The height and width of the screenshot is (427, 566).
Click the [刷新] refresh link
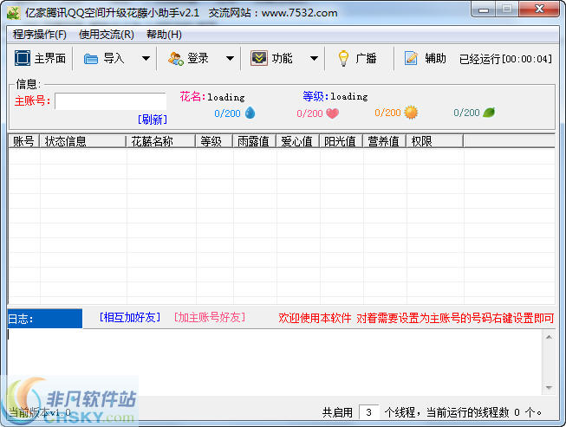(x=153, y=120)
